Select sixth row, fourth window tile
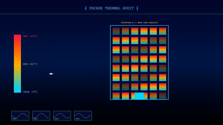223x125 pixels. click(144, 77)
